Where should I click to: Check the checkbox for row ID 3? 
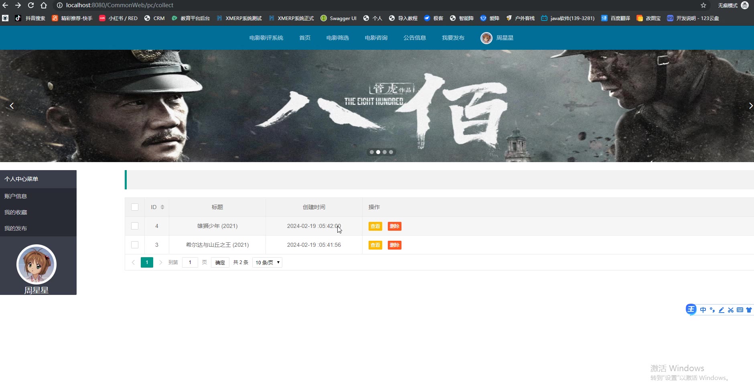coord(135,245)
